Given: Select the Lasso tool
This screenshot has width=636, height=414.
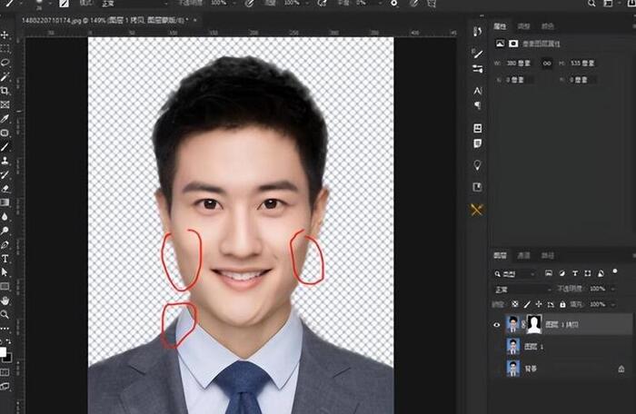Looking at the screenshot, I should (5, 63).
